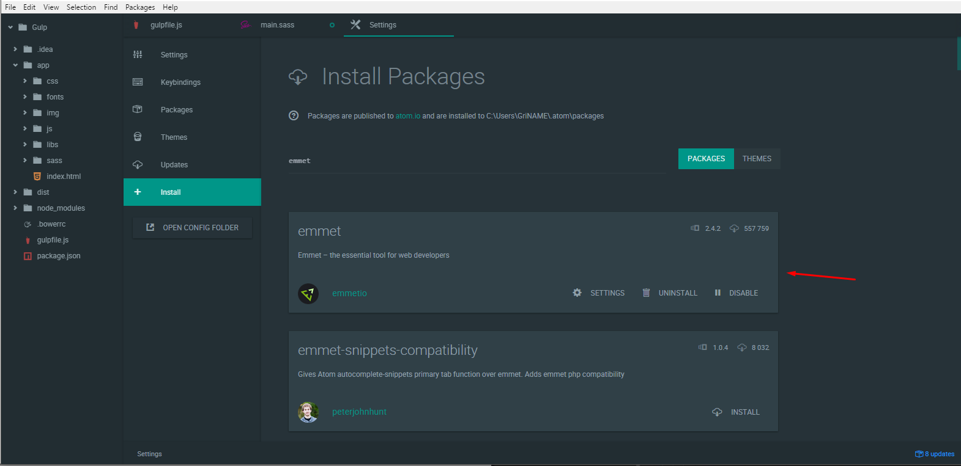The height and width of the screenshot is (466, 961).
Task: Click the peterjohnhunt avatar photo
Action: coord(308,412)
